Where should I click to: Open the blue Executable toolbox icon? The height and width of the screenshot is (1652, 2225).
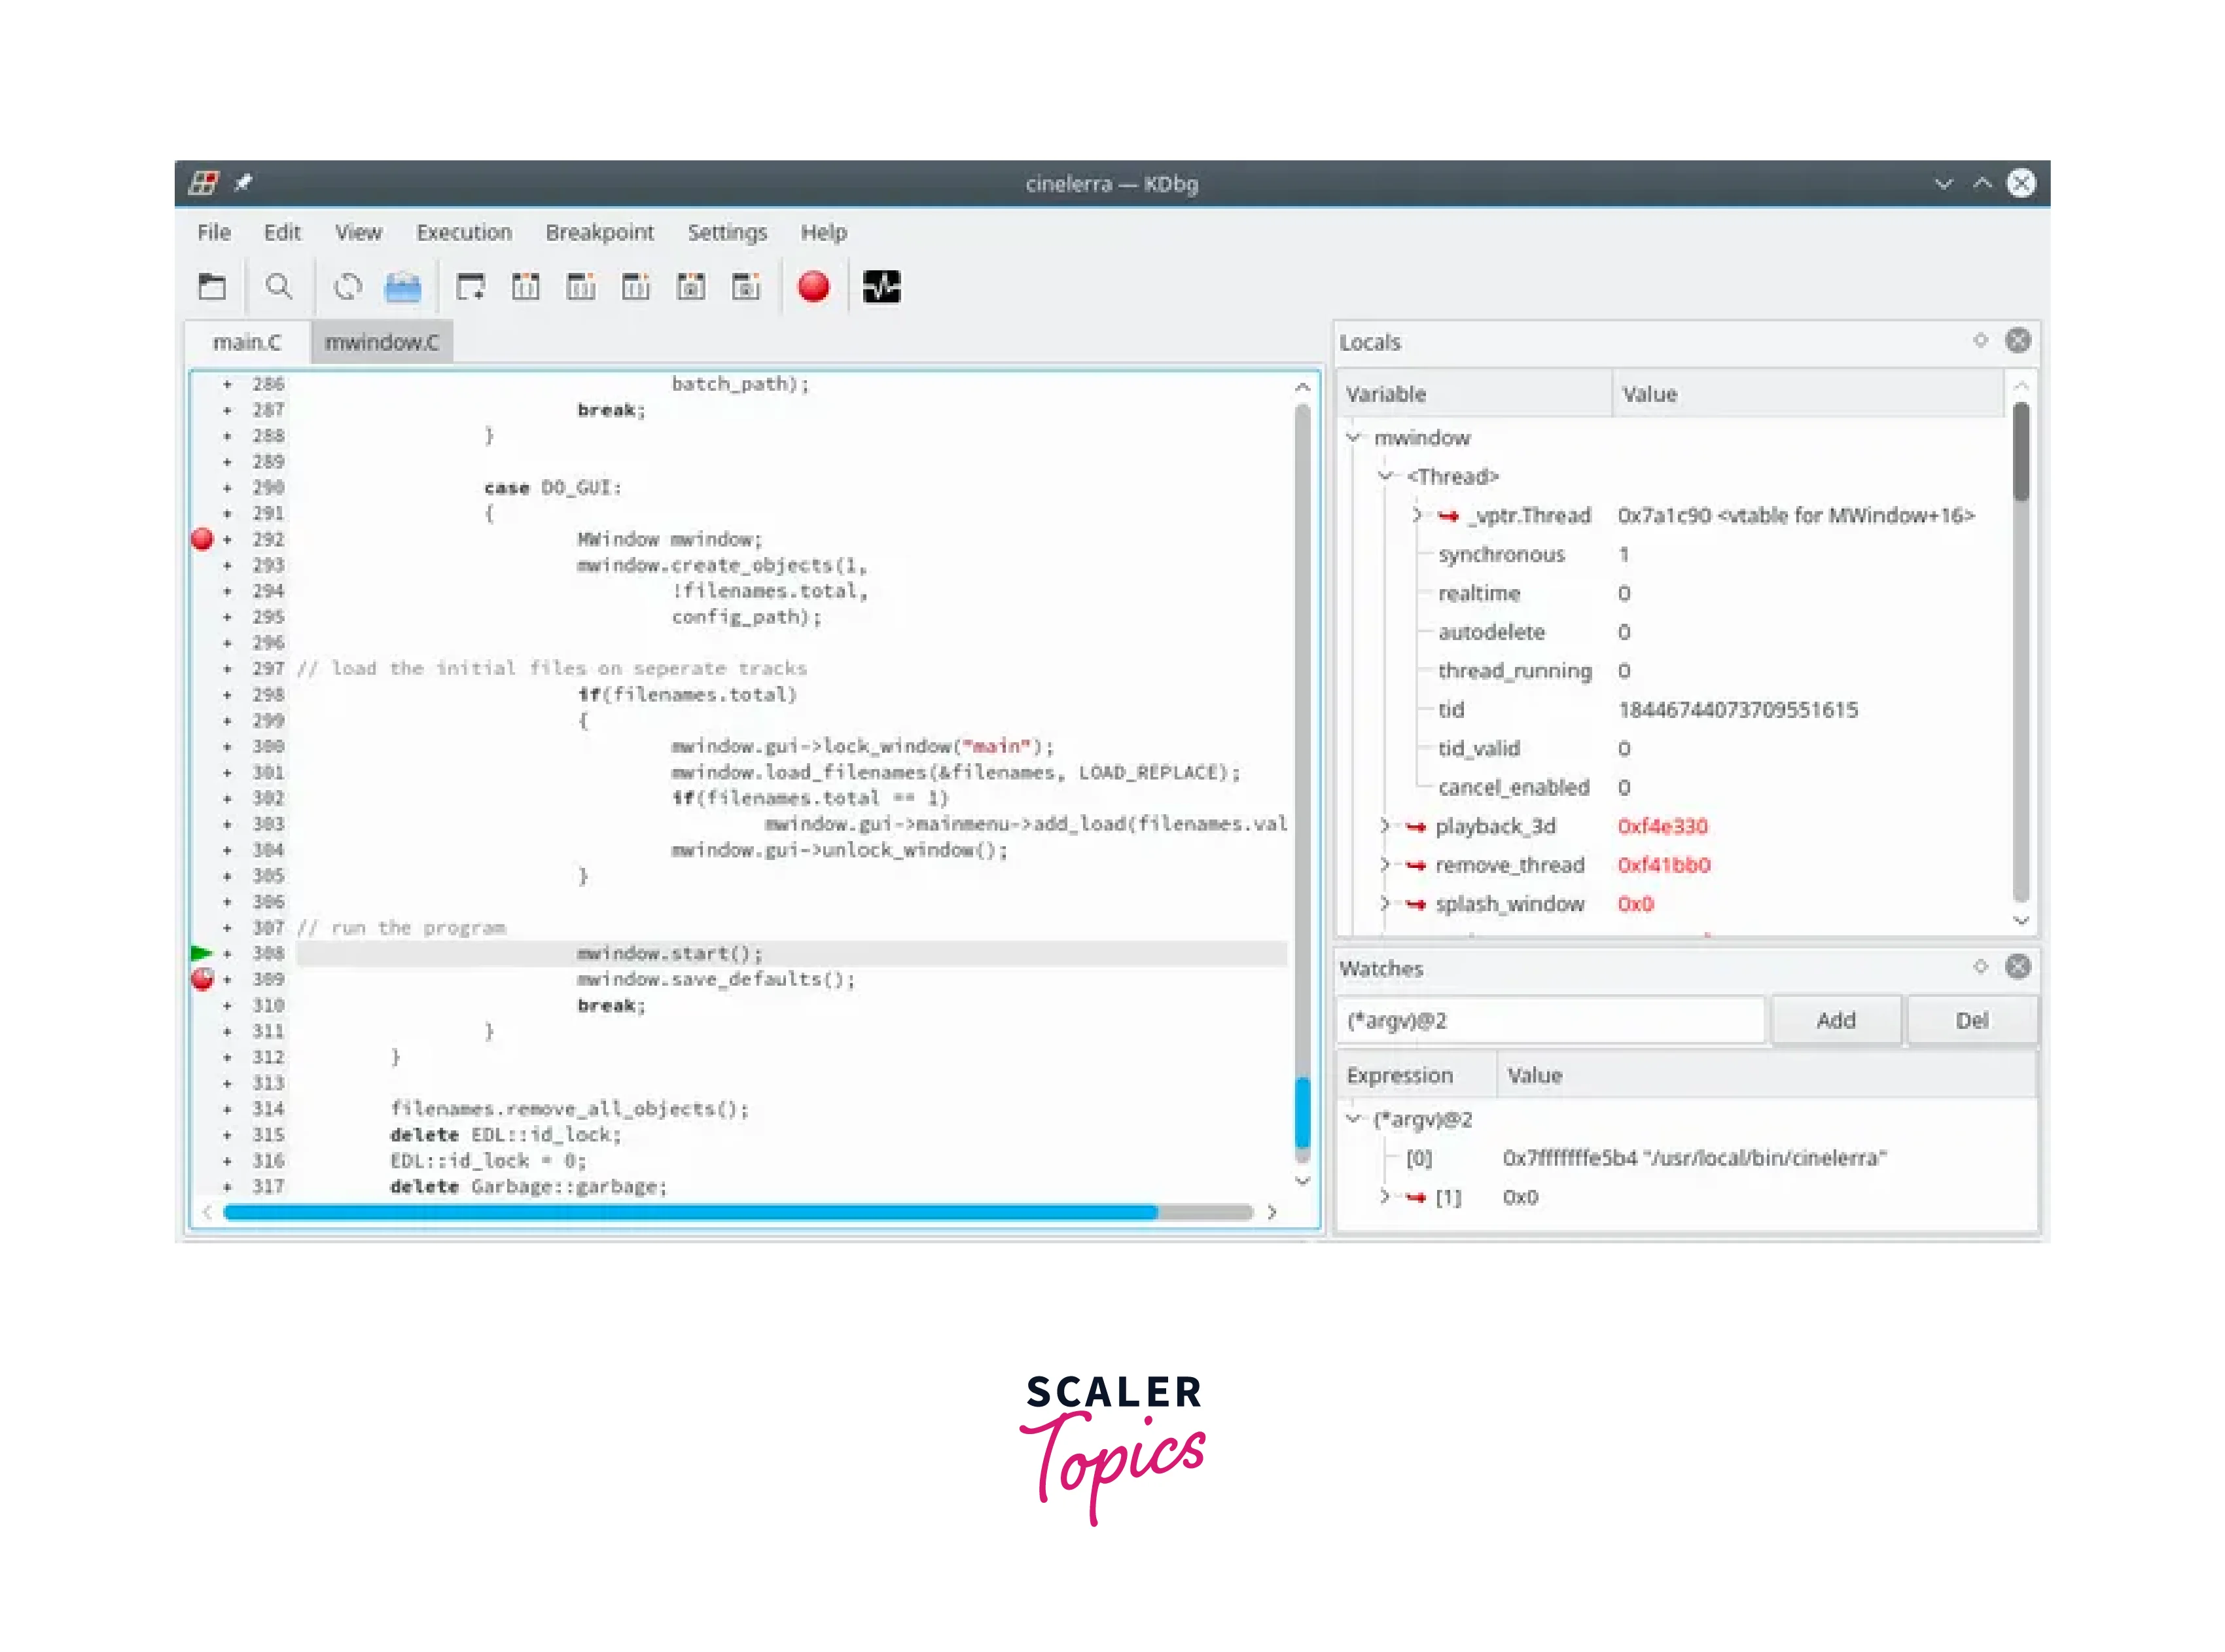point(403,287)
